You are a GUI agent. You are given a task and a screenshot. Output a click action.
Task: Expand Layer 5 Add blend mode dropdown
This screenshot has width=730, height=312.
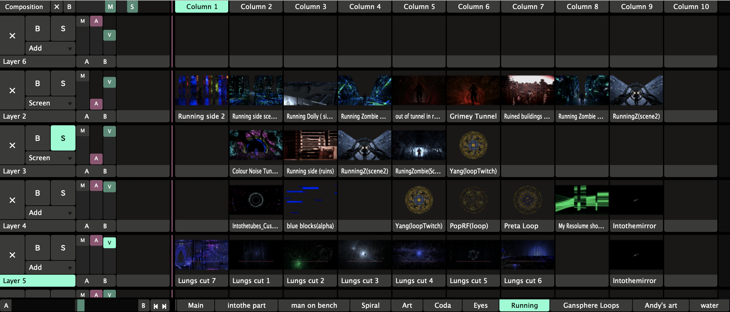50,267
